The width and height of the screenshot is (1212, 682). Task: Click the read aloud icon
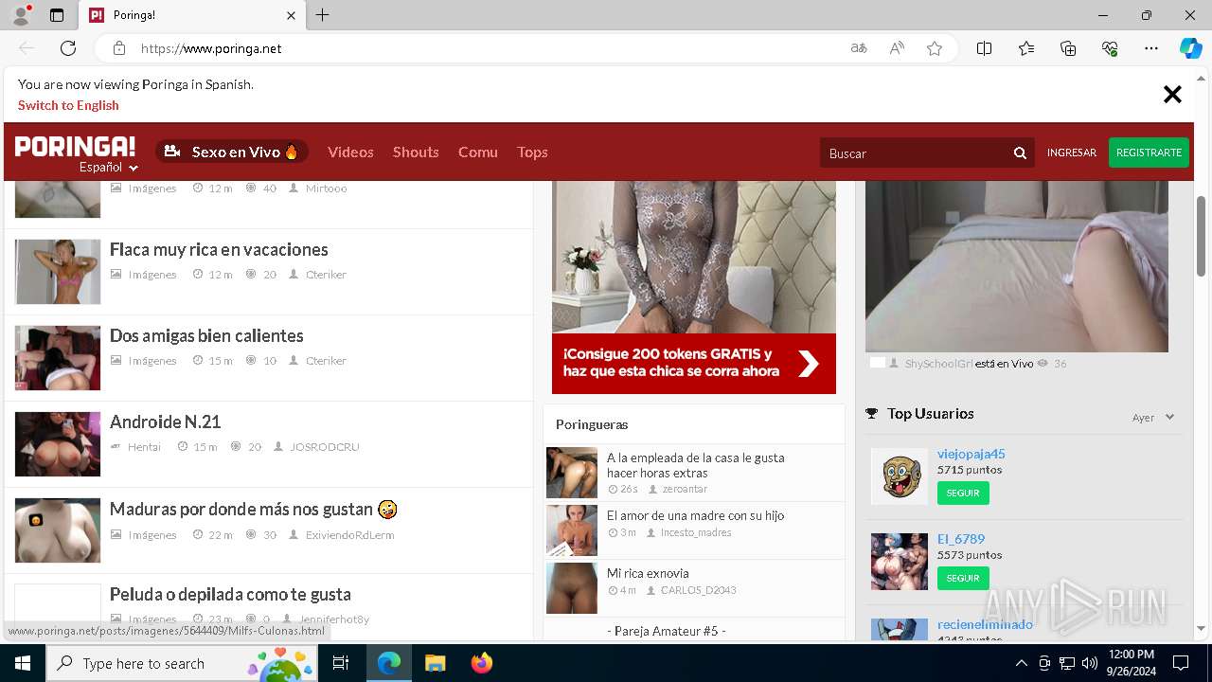(x=897, y=48)
